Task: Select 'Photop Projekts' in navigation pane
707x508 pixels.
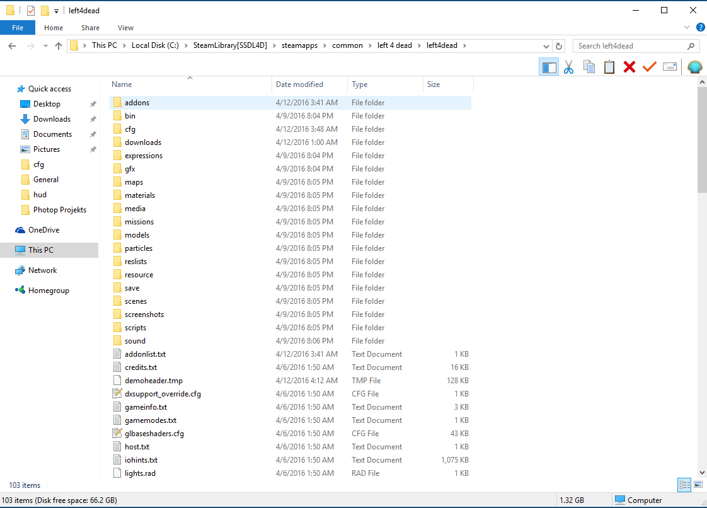Action: (59, 210)
